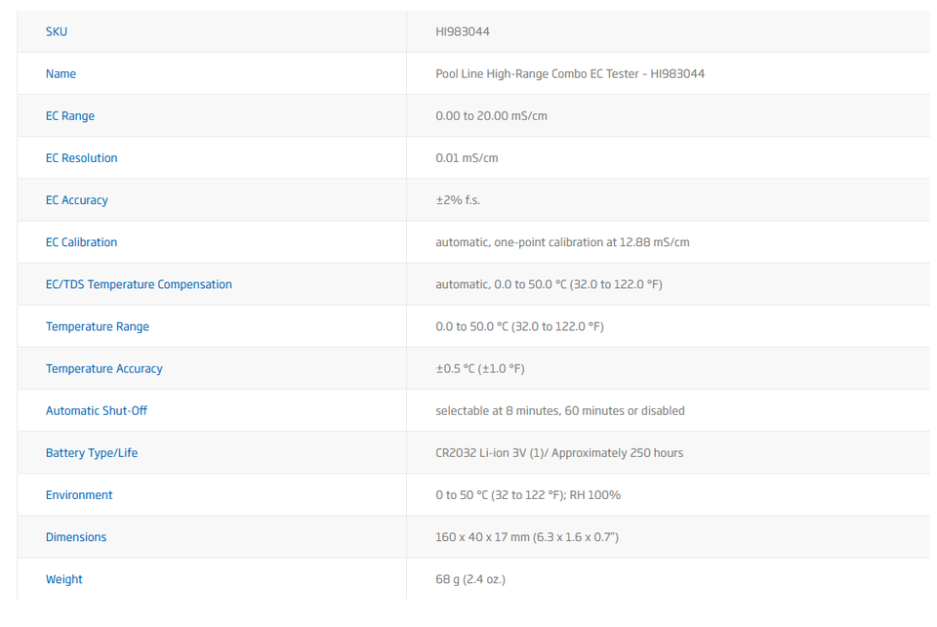This screenshot has width=937, height=627.
Task: Select the CR2032 Li-ion 3V battery value
Action: pyautogui.click(x=558, y=453)
